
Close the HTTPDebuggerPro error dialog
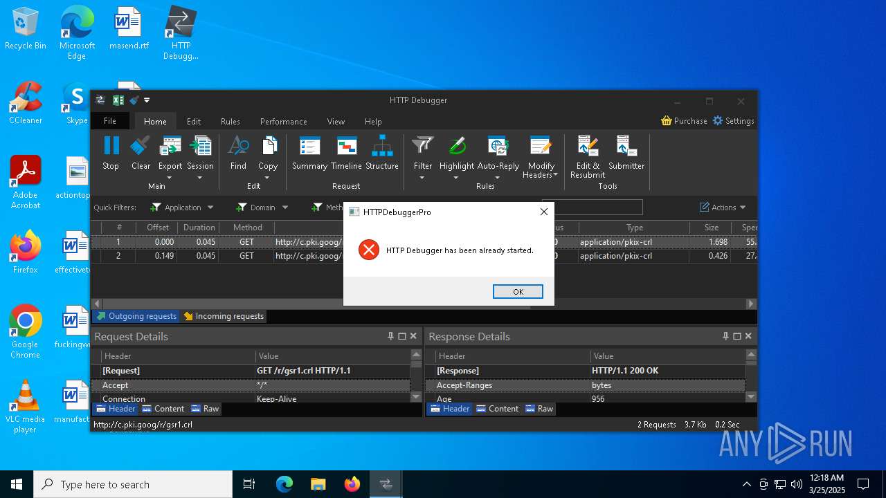click(x=543, y=212)
